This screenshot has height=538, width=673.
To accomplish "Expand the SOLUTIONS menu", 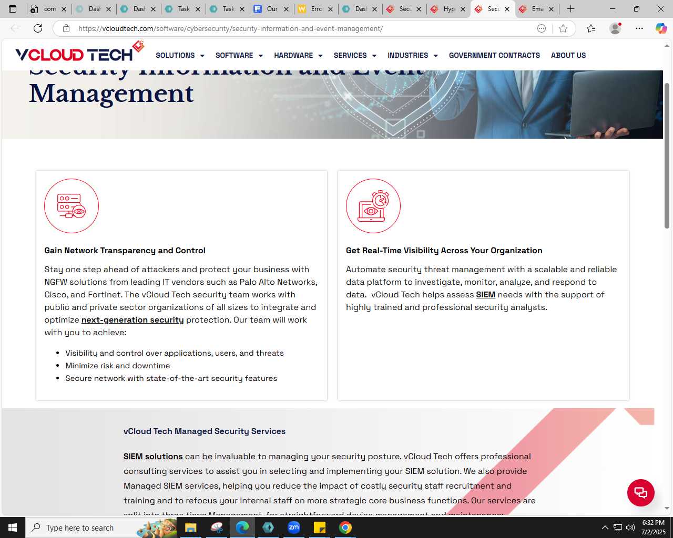I will 180,55.
